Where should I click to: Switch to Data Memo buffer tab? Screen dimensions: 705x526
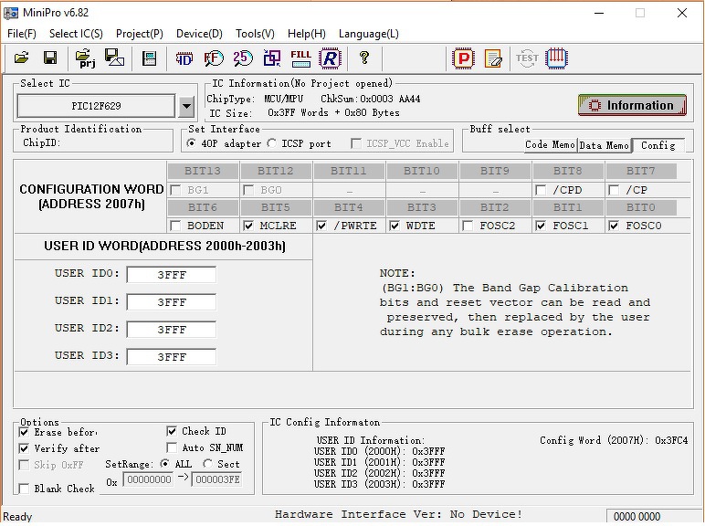pyautogui.click(x=604, y=145)
